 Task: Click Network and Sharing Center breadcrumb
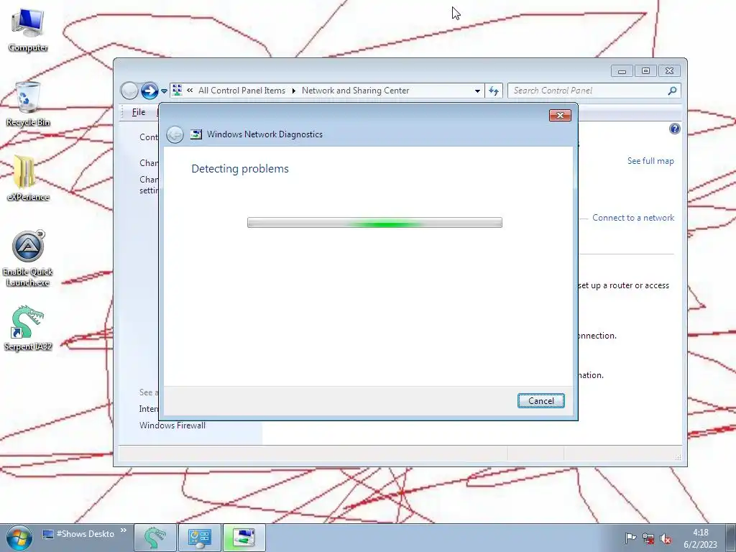click(355, 91)
